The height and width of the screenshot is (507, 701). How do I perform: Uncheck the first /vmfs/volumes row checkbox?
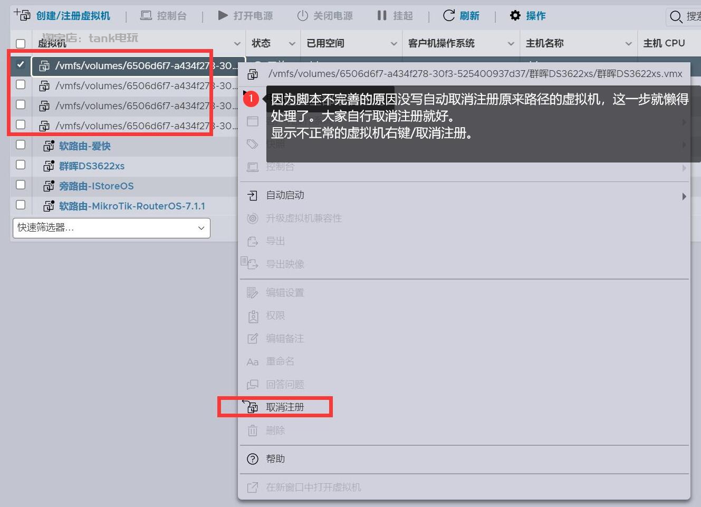(x=21, y=64)
